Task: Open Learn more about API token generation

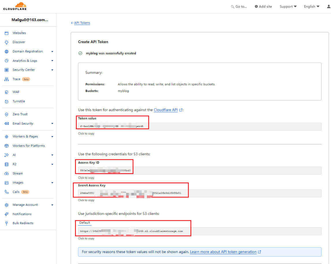Action: click(x=223, y=252)
